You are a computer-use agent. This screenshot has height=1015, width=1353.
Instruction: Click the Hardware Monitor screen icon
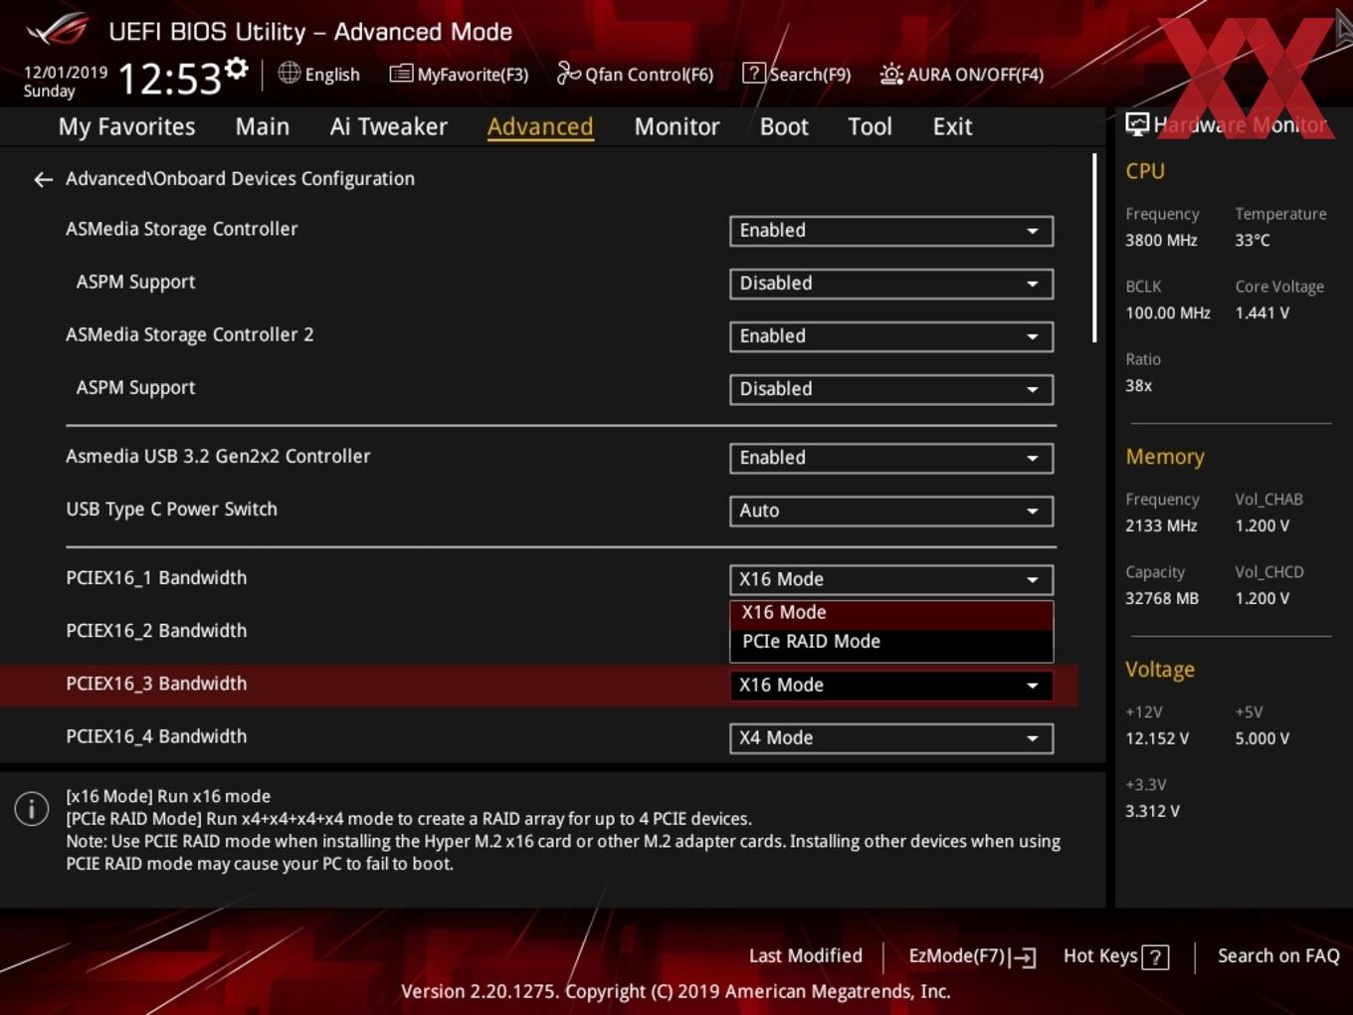pyautogui.click(x=1137, y=123)
